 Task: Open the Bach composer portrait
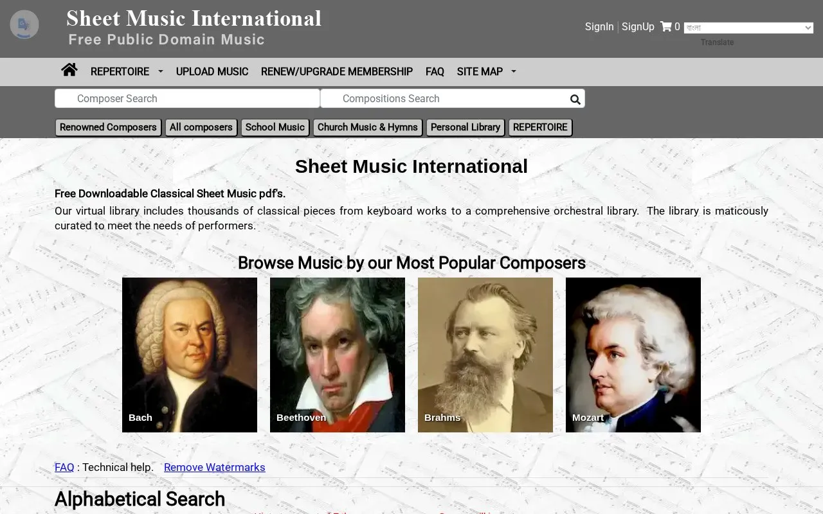click(x=190, y=355)
